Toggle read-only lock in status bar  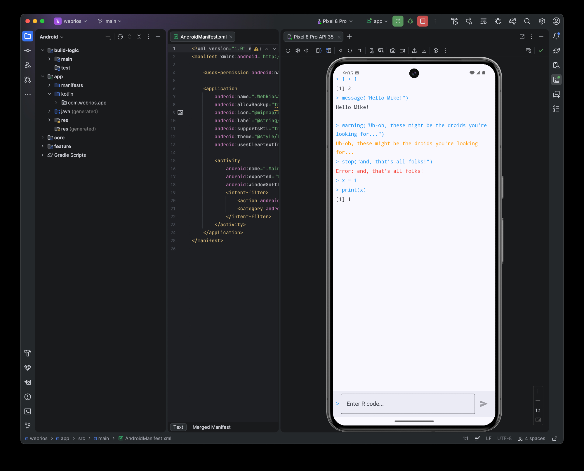click(555, 439)
